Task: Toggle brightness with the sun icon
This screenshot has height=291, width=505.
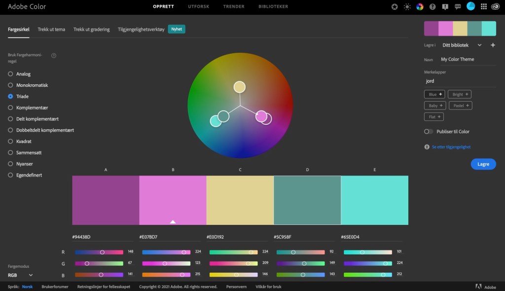Action: click(x=407, y=7)
